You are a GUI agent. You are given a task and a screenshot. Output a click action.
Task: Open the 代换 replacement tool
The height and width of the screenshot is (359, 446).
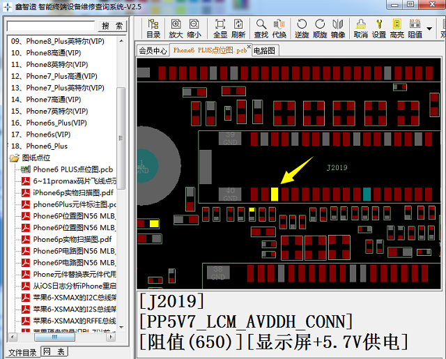(x=279, y=29)
